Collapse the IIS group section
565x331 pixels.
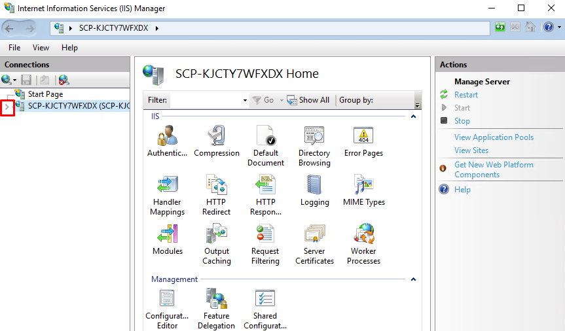click(x=413, y=116)
